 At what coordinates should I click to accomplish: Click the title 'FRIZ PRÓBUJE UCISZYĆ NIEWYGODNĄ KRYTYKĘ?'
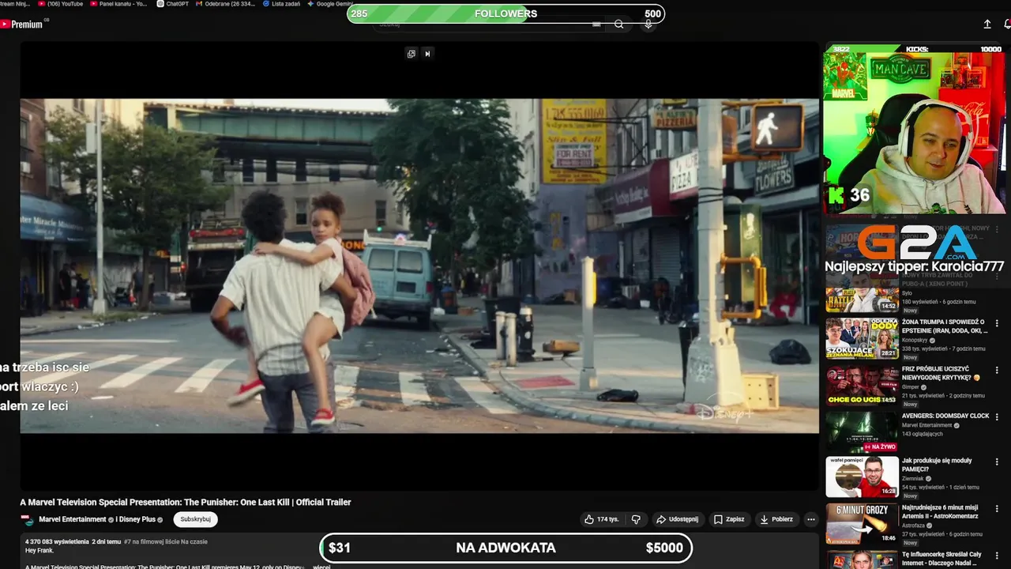click(941, 373)
